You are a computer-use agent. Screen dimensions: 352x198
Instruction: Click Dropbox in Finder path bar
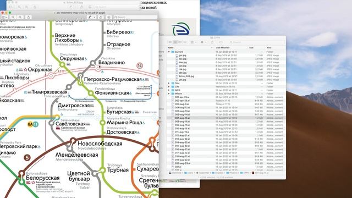coord(217,173)
